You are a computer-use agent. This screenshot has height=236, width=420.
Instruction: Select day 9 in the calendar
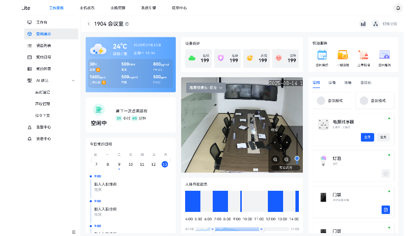click(119, 164)
